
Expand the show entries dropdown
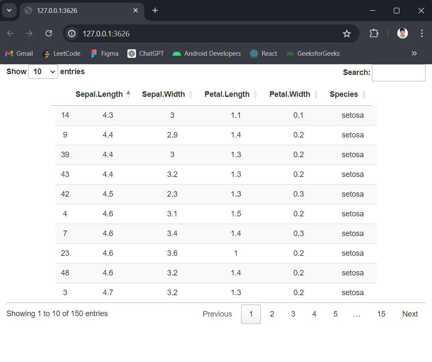click(x=43, y=72)
